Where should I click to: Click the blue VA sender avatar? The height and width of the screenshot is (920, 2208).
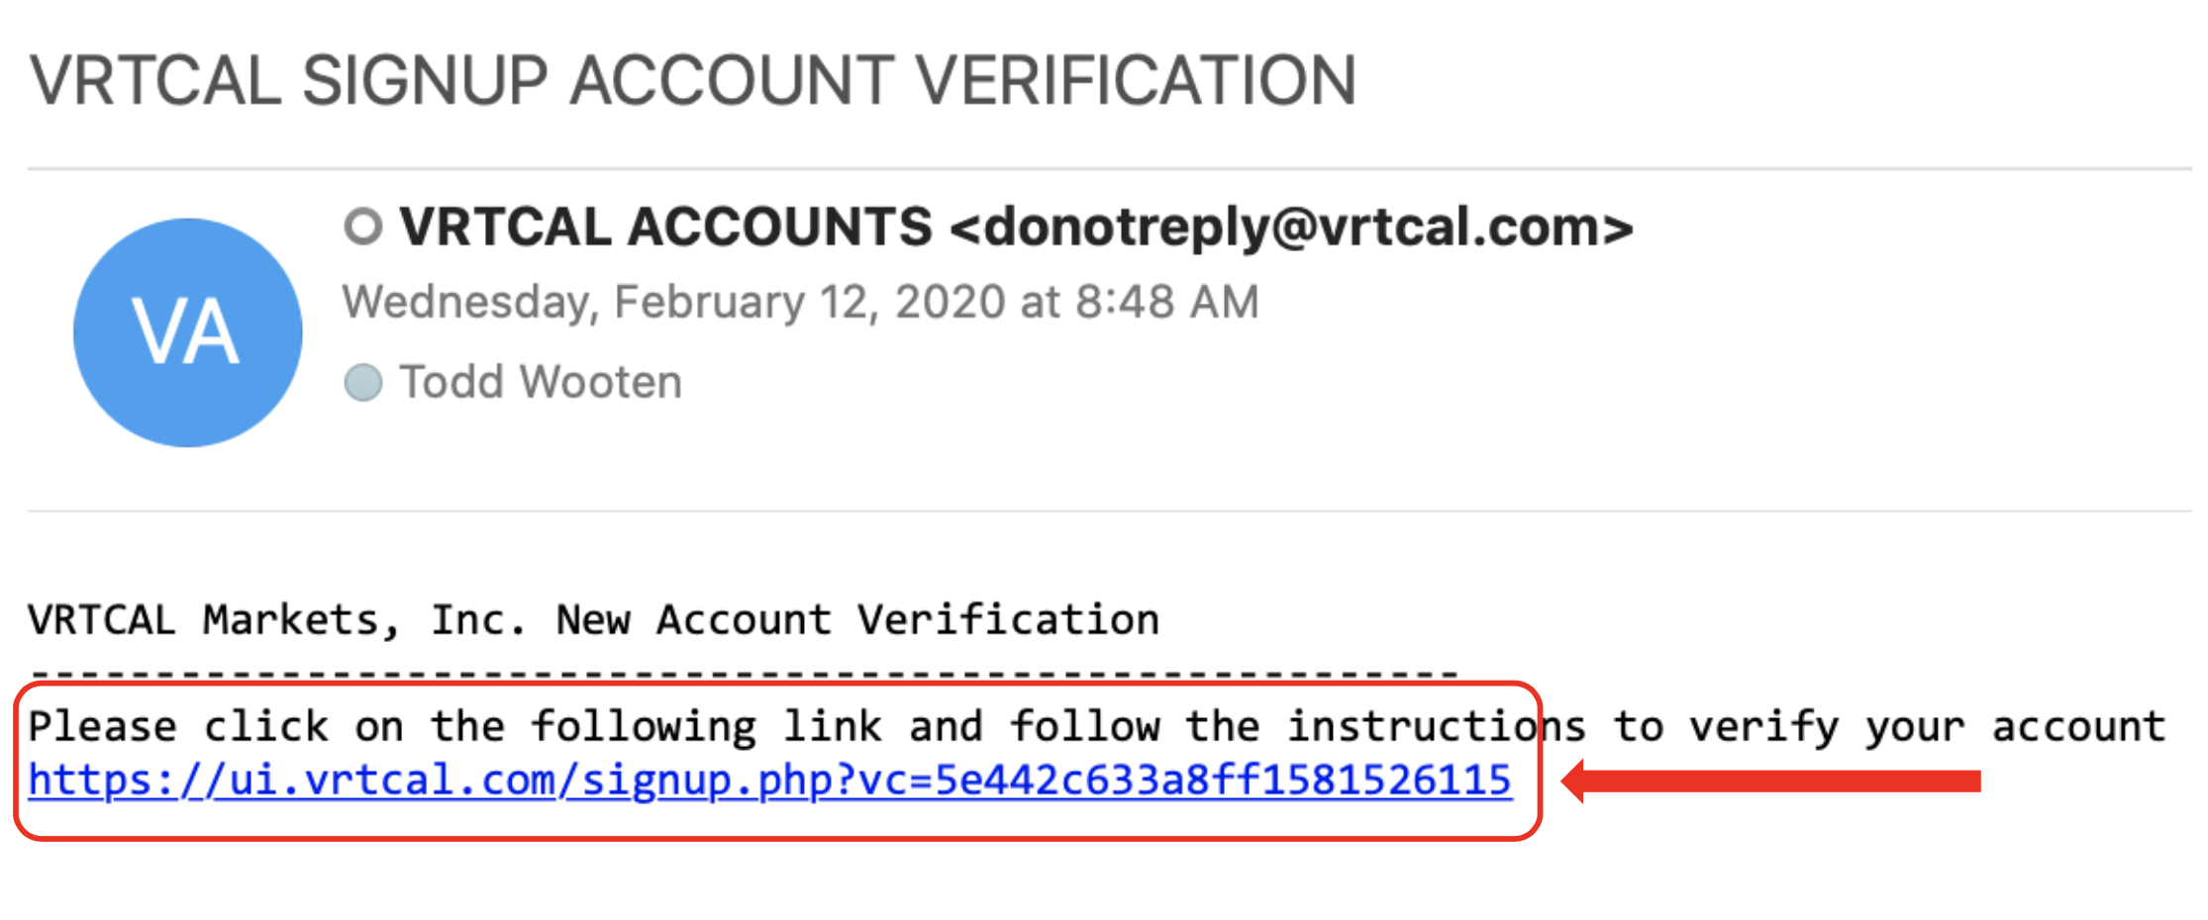point(188,332)
